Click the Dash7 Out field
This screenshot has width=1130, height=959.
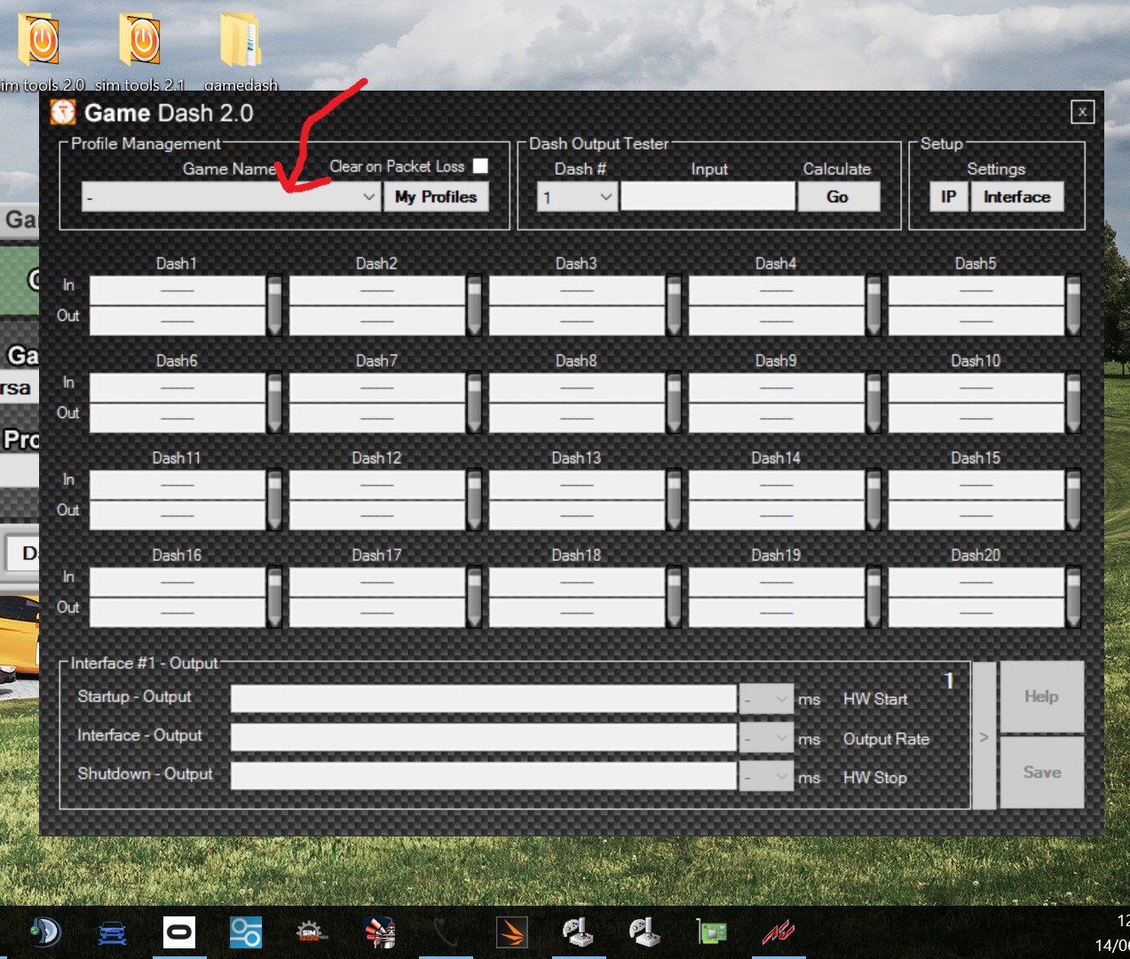(x=377, y=418)
